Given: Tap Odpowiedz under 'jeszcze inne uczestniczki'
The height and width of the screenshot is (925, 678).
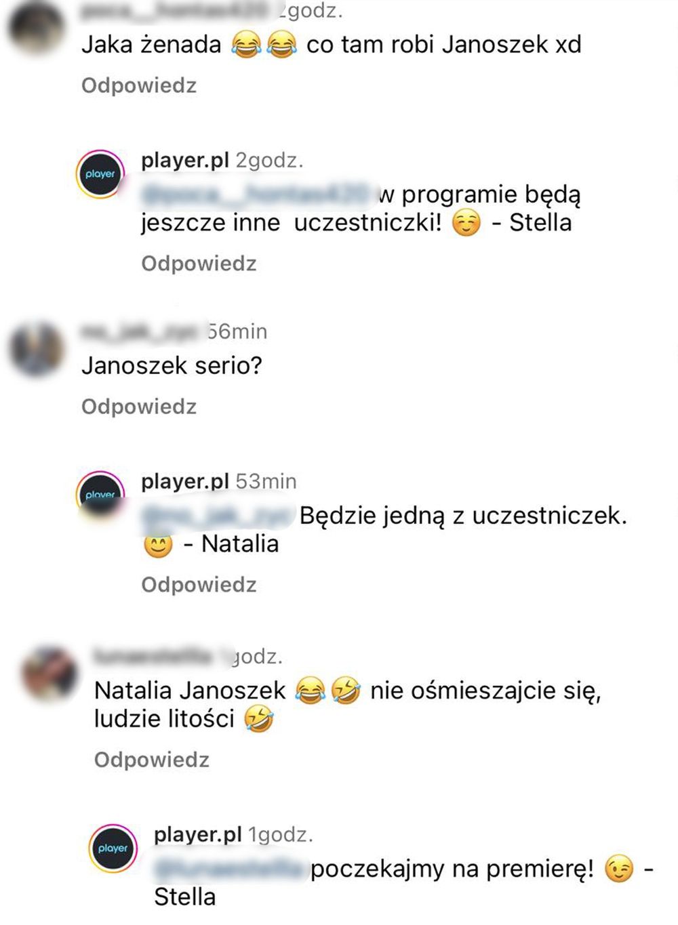Looking at the screenshot, I should pos(199,263).
